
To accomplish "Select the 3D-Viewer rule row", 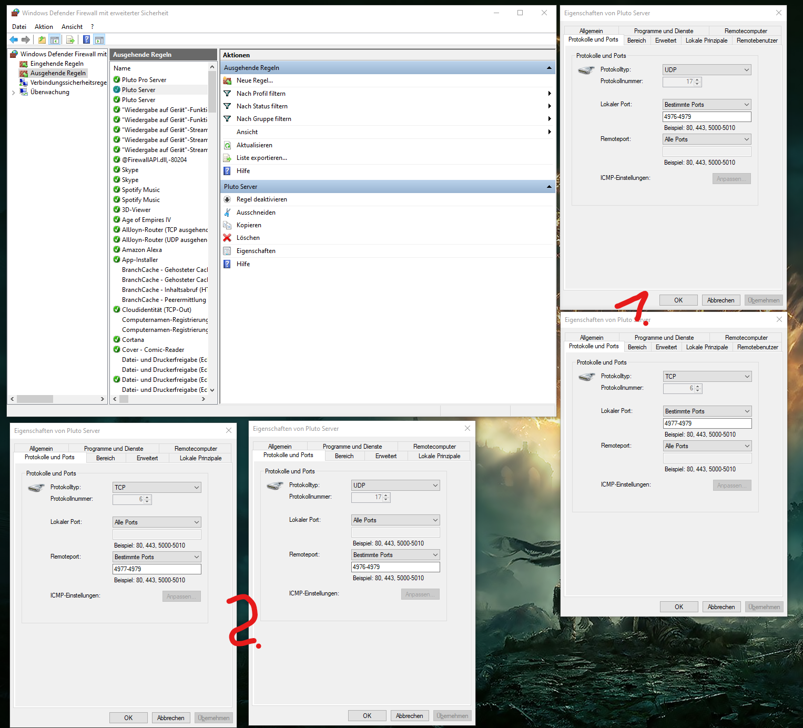I will click(x=159, y=210).
